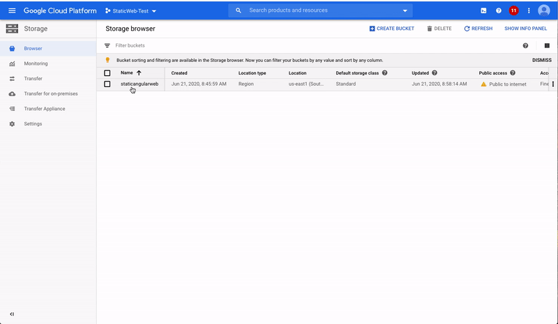Image resolution: width=558 pixels, height=324 pixels.
Task: Open the staticangularweb row actions menu
Action: (552, 84)
